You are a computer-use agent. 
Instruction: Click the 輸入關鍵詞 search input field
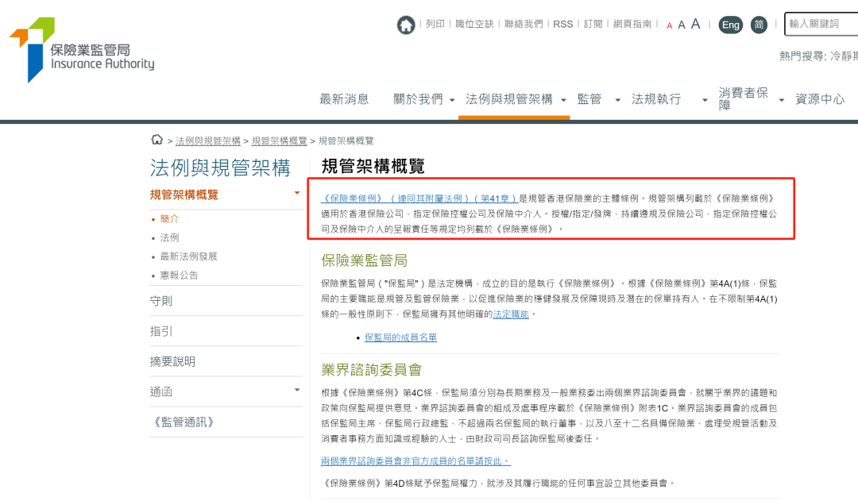[820, 25]
